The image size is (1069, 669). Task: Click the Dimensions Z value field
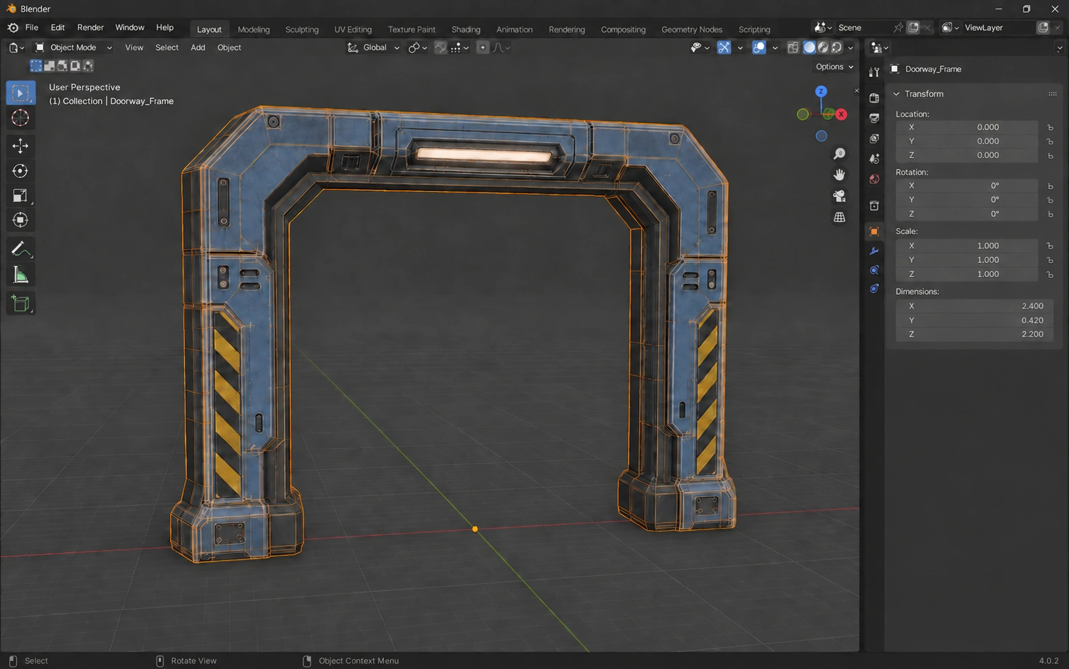pos(974,334)
